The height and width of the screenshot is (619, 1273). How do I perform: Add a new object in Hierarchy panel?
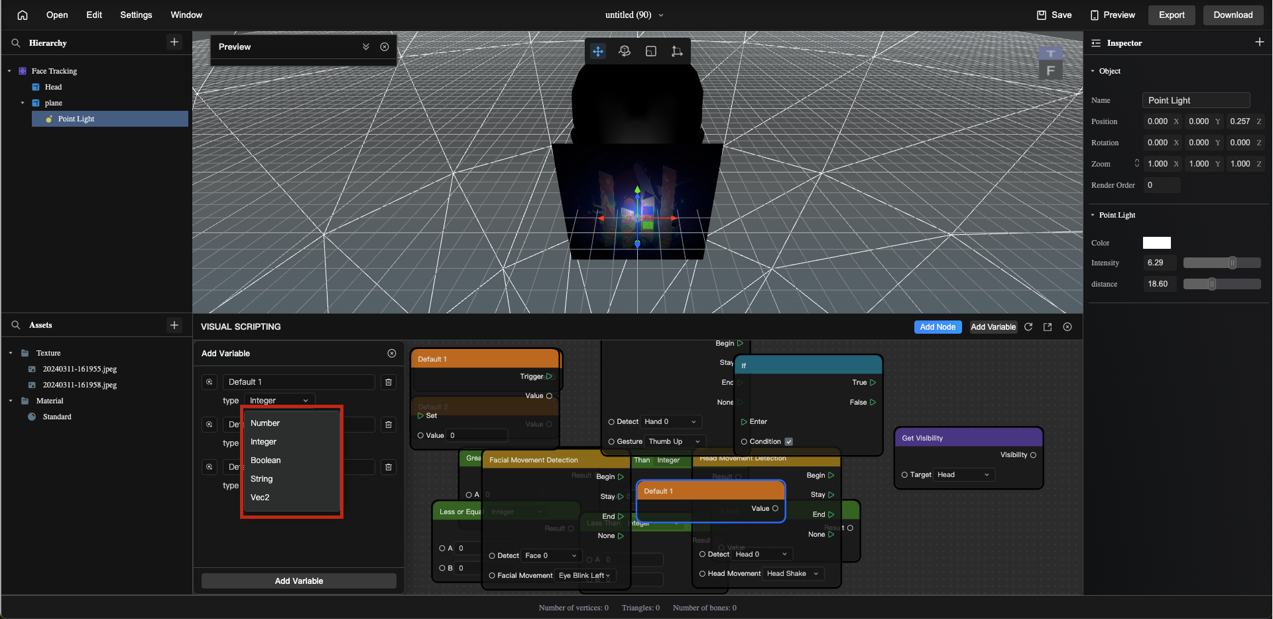(x=174, y=42)
